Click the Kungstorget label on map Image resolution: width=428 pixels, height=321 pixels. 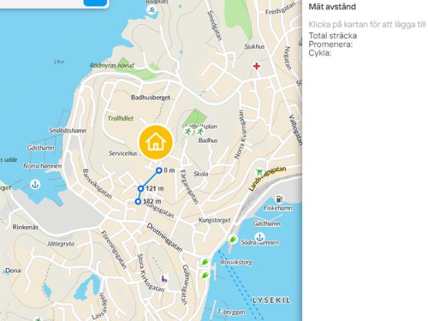click(x=214, y=220)
